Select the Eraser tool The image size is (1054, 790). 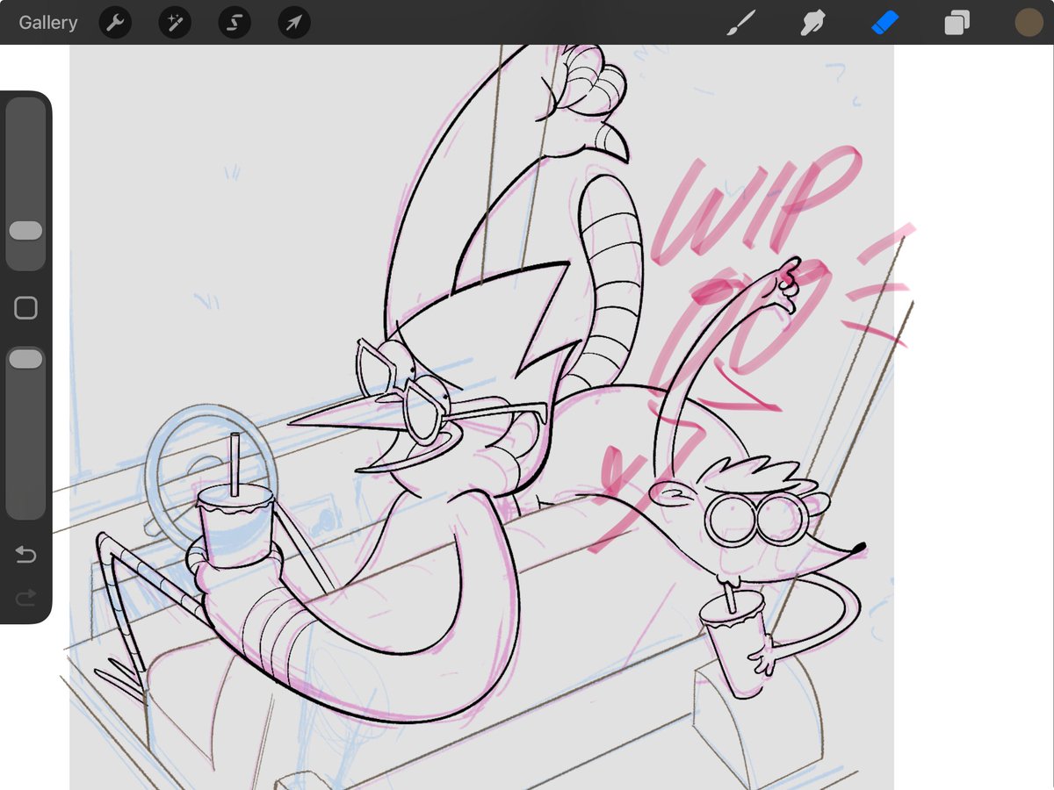coord(884,23)
